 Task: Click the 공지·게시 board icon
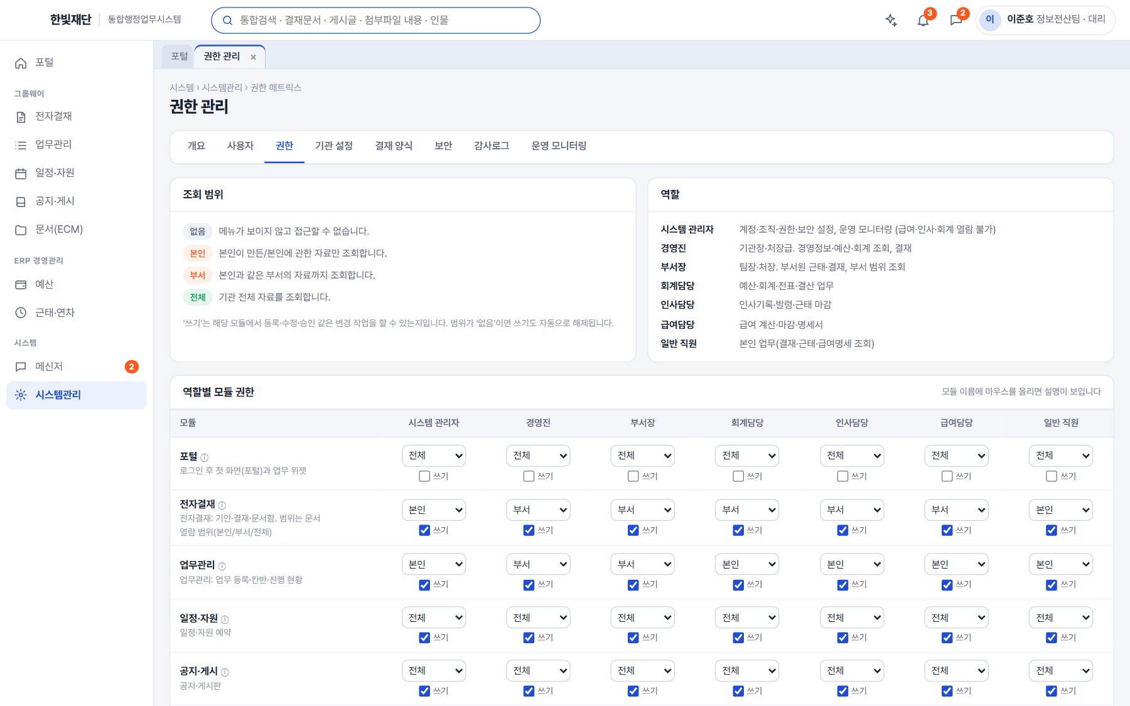21,201
